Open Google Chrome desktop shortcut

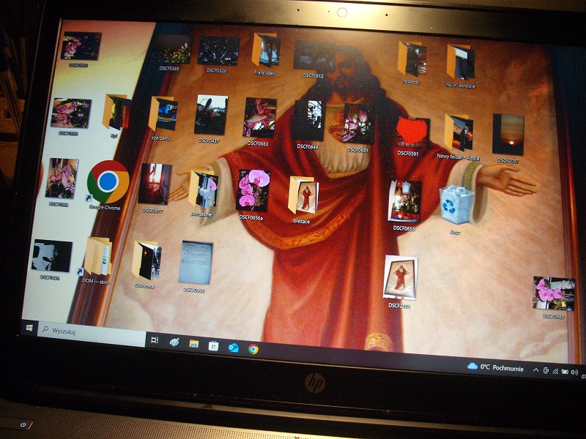coord(108,182)
